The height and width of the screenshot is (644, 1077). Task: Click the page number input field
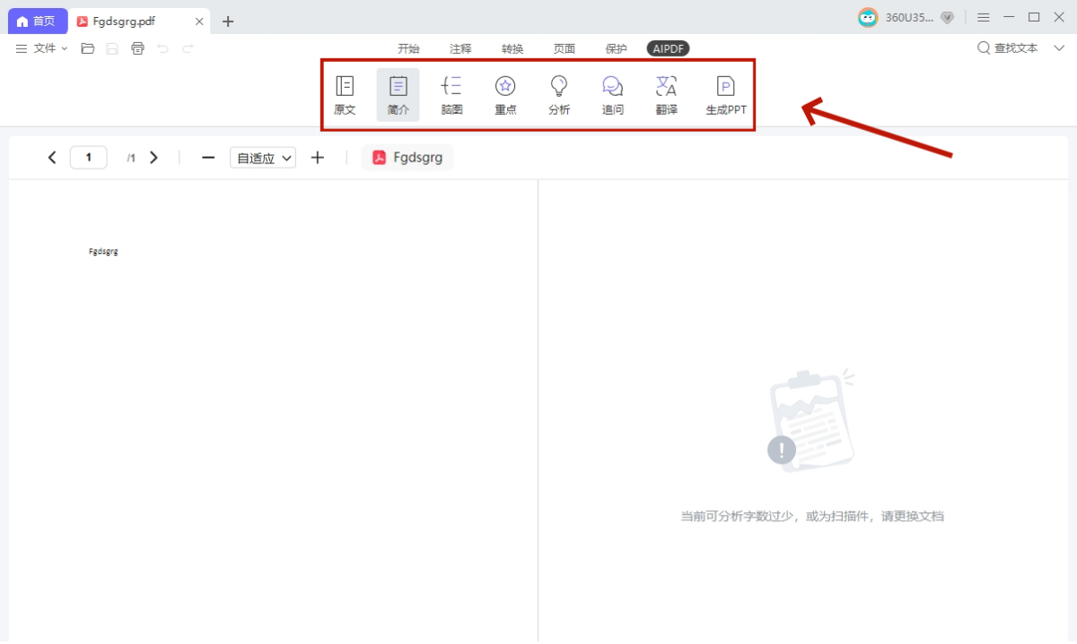(88, 158)
